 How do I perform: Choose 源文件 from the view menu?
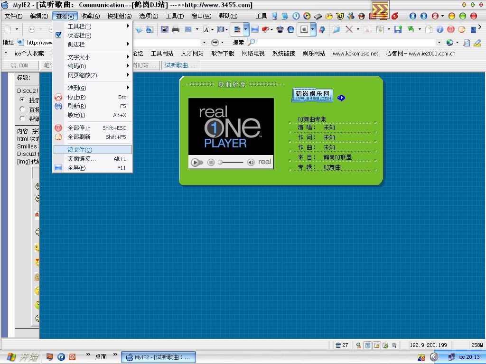[x=93, y=149]
